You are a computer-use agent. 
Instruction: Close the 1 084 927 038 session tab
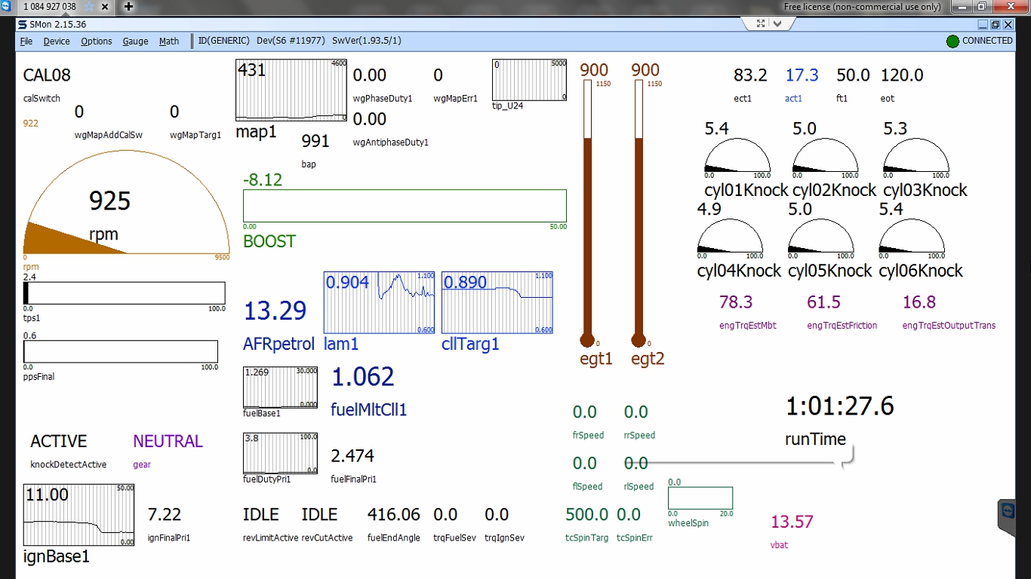click(x=104, y=7)
